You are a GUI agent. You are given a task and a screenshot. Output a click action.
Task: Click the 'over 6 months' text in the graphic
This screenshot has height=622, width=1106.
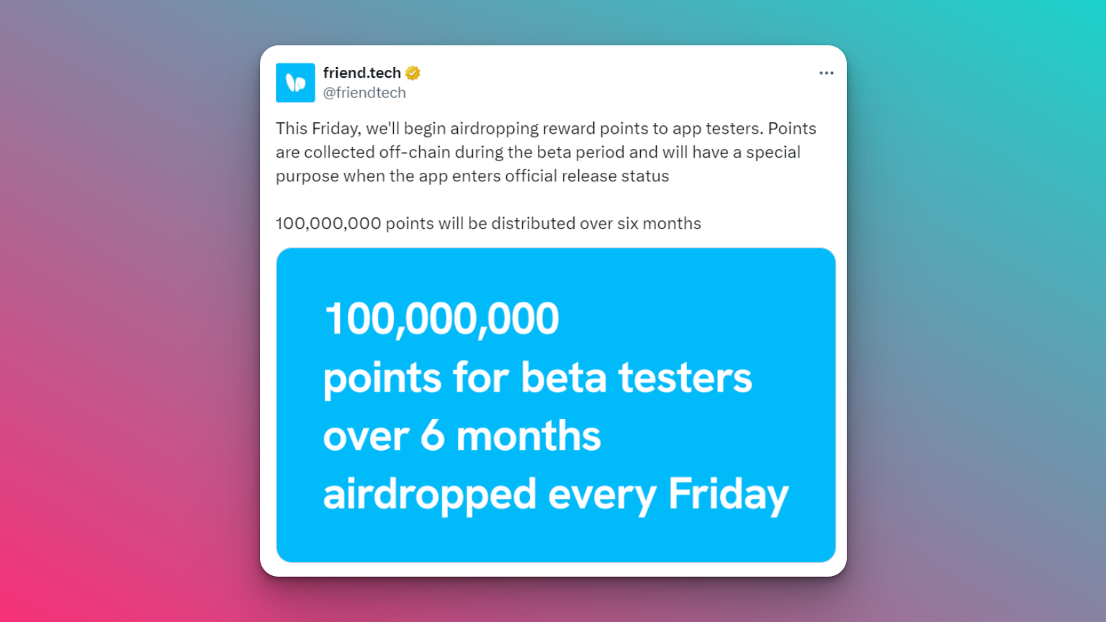(x=462, y=435)
